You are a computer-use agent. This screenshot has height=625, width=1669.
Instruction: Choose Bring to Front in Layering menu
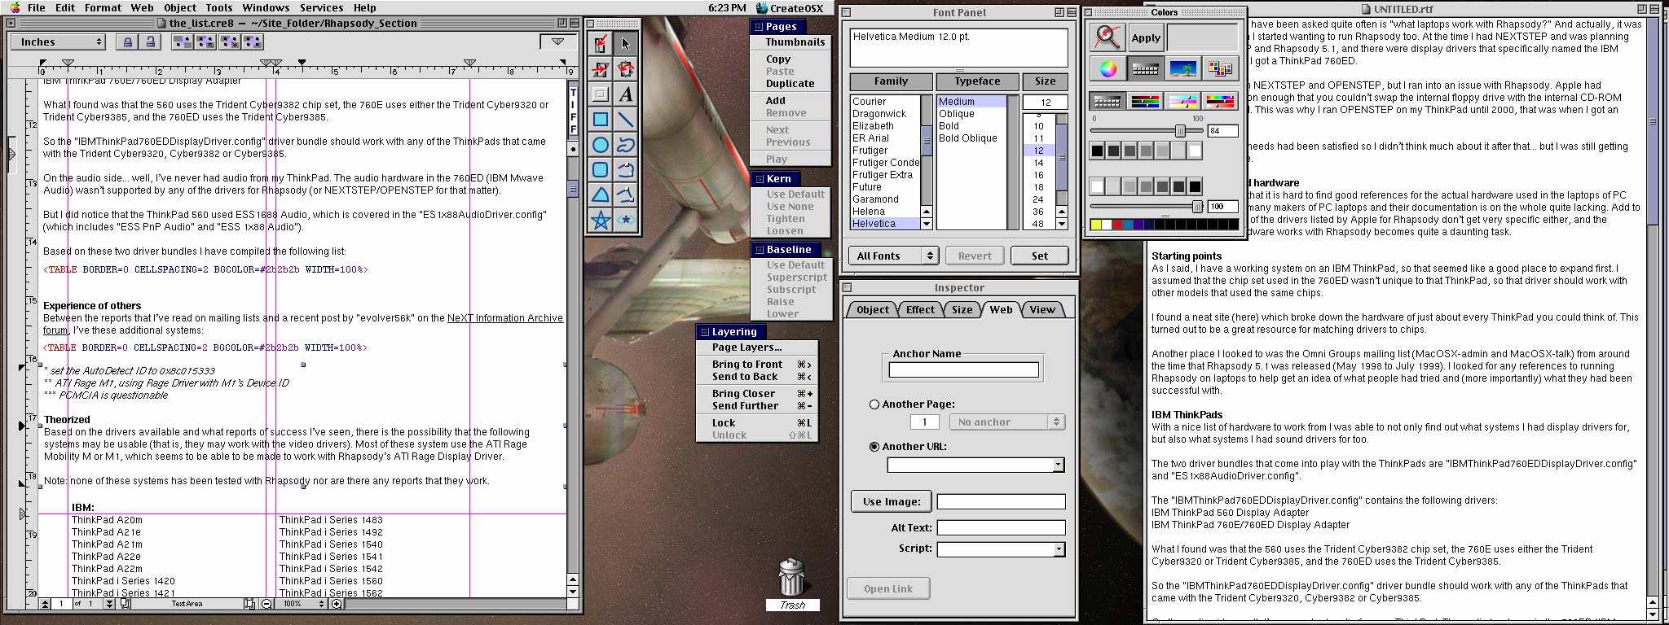pos(755,365)
